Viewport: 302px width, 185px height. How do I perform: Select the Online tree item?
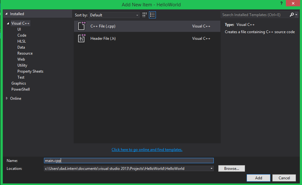coord(16,98)
